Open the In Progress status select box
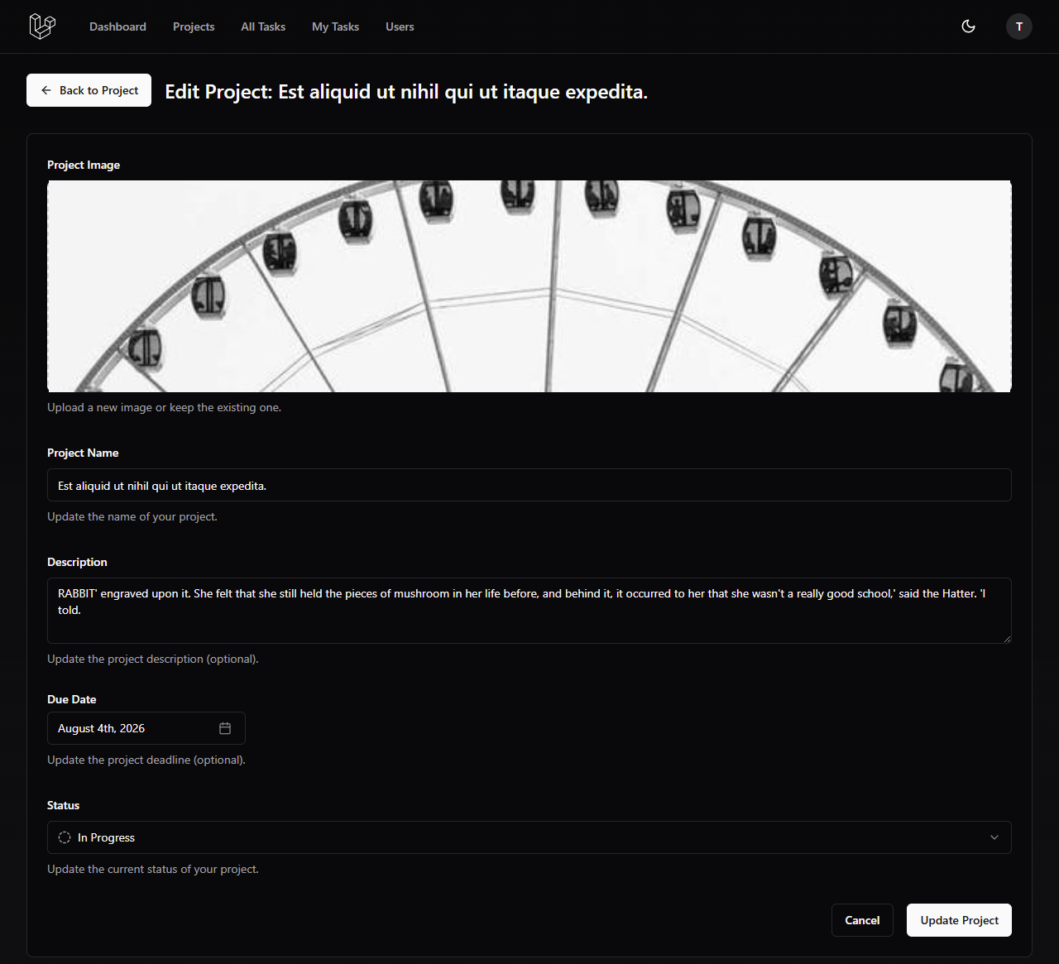1059x964 pixels. click(529, 837)
